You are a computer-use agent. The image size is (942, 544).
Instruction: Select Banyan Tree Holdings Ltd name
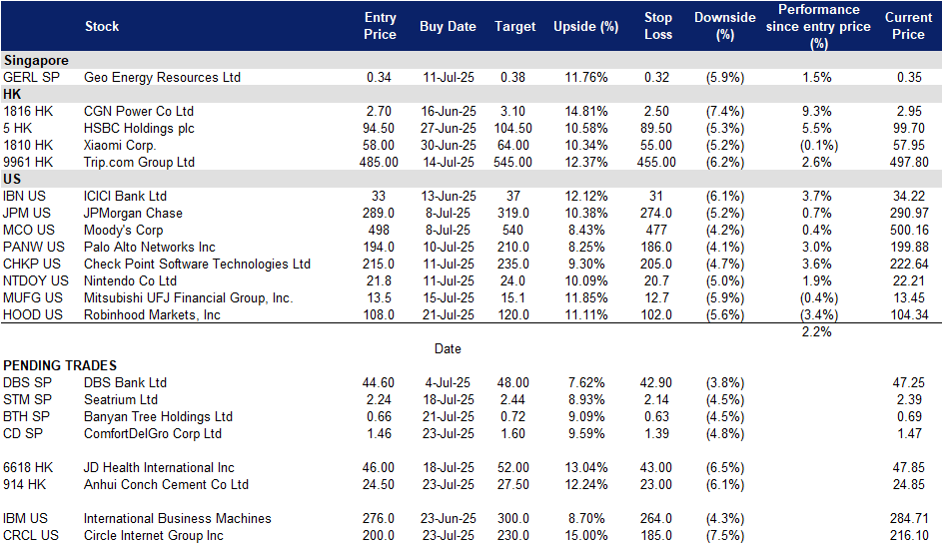[x=158, y=416]
